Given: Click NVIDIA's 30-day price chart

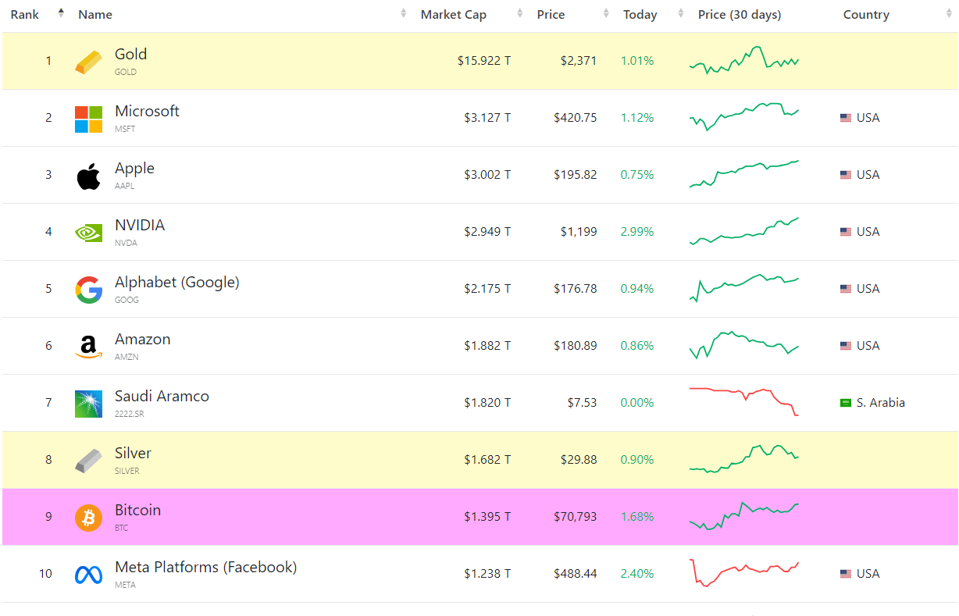Looking at the screenshot, I should [743, 232].
